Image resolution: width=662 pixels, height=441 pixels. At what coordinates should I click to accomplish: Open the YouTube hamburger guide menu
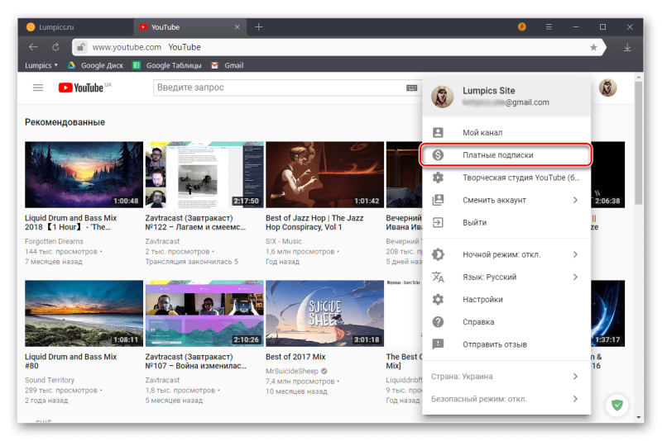click(38, 88)
